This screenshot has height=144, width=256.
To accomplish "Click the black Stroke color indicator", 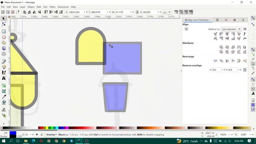I will [x=13, y=136].
